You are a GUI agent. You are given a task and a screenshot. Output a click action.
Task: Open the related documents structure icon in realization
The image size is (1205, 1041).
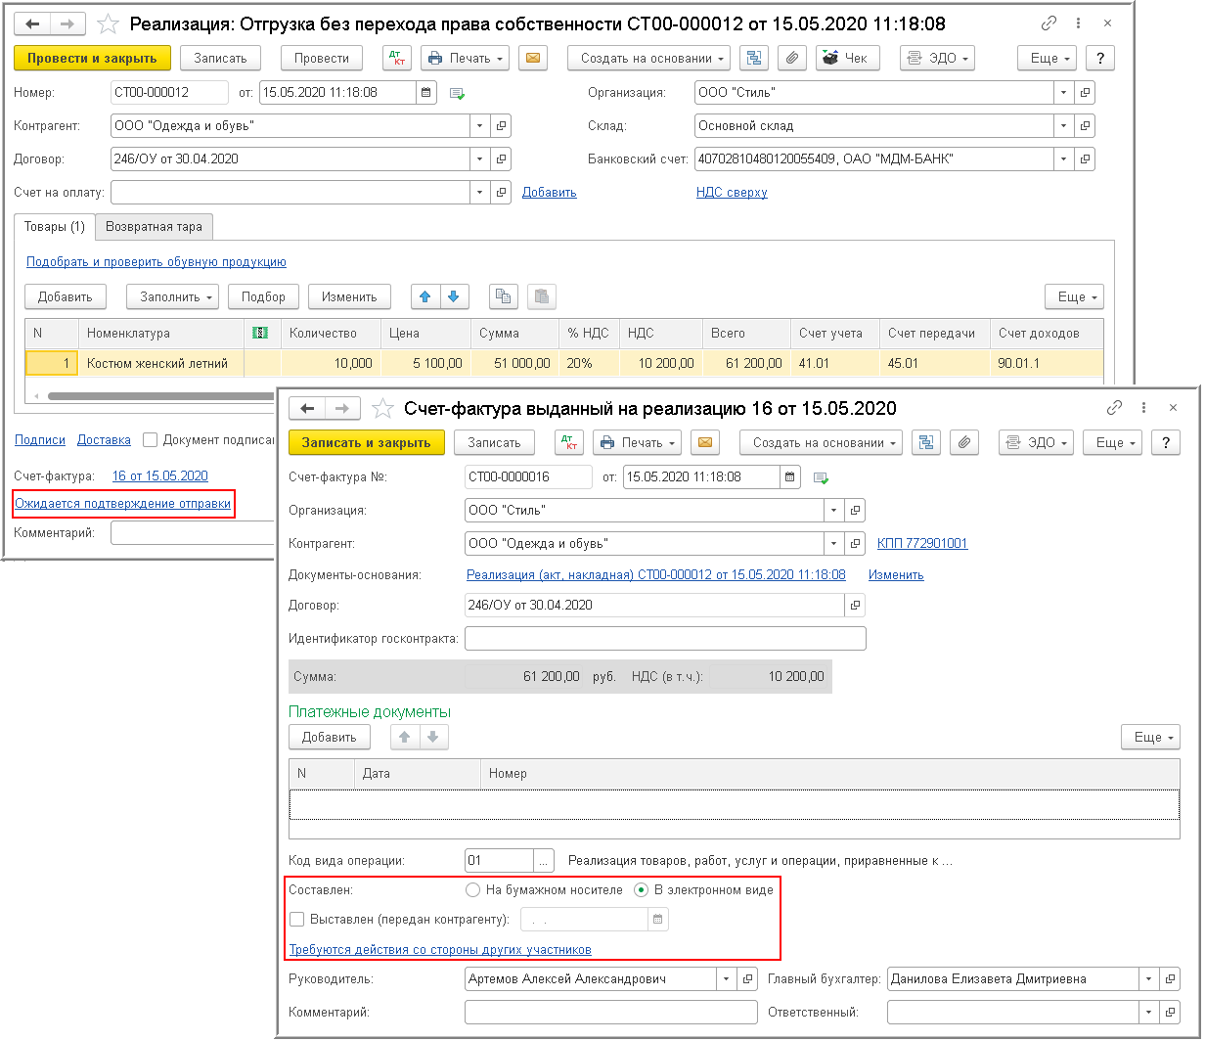coord(754,59)
